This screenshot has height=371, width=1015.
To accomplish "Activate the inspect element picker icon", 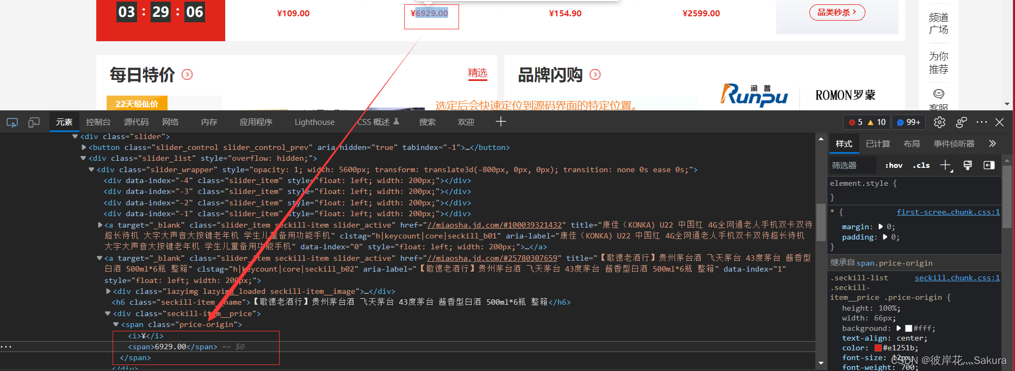I will tap(12, 123).
